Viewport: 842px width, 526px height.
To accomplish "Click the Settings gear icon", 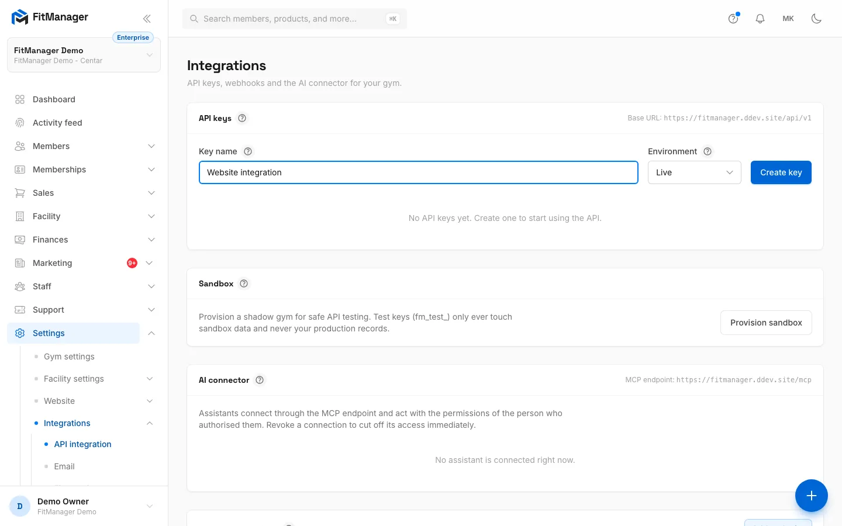I will (20, 333).
